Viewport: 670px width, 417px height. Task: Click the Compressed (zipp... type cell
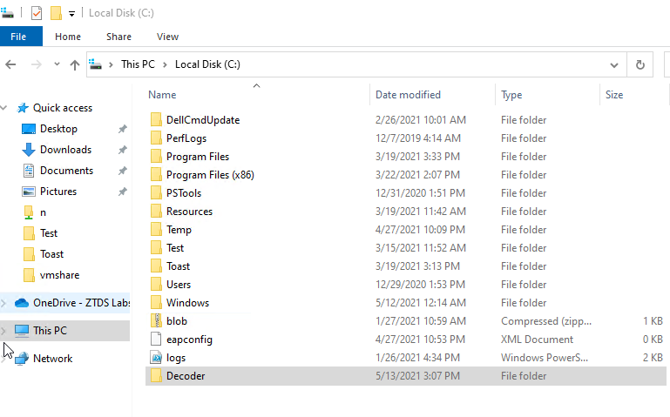tap(546, 321)
